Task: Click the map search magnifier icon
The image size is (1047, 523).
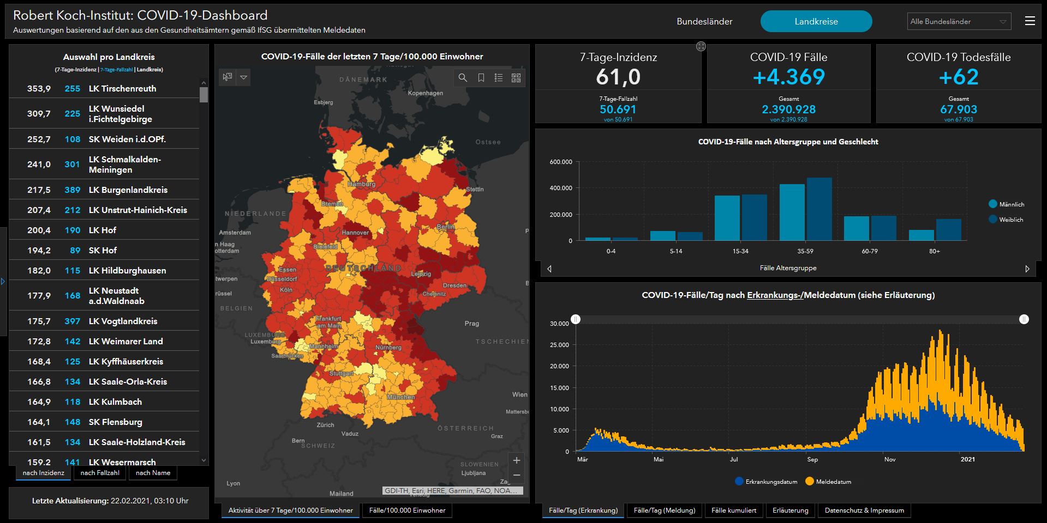Action: pos(463,78)
